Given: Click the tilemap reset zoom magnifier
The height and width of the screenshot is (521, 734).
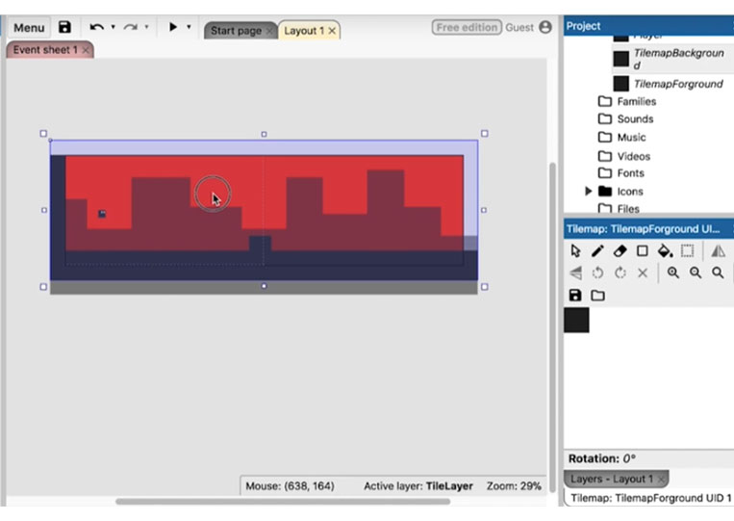Looking at the screenshot, I should coord(718,273).
